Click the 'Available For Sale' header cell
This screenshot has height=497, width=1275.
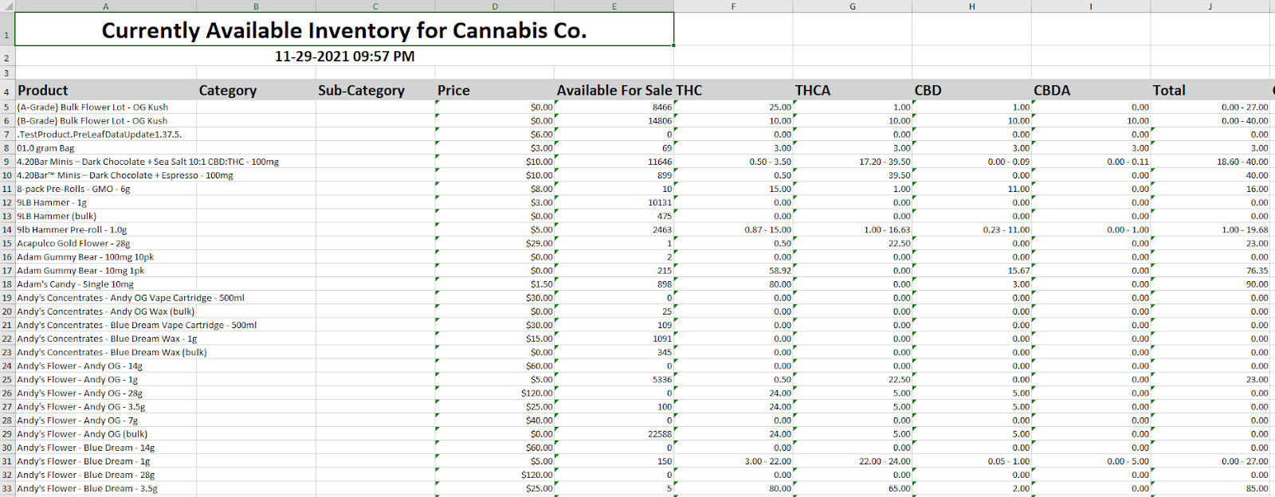click(x=614, y=90)
